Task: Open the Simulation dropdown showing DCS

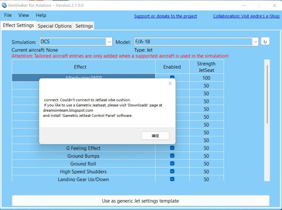Action: click(76, 42)
